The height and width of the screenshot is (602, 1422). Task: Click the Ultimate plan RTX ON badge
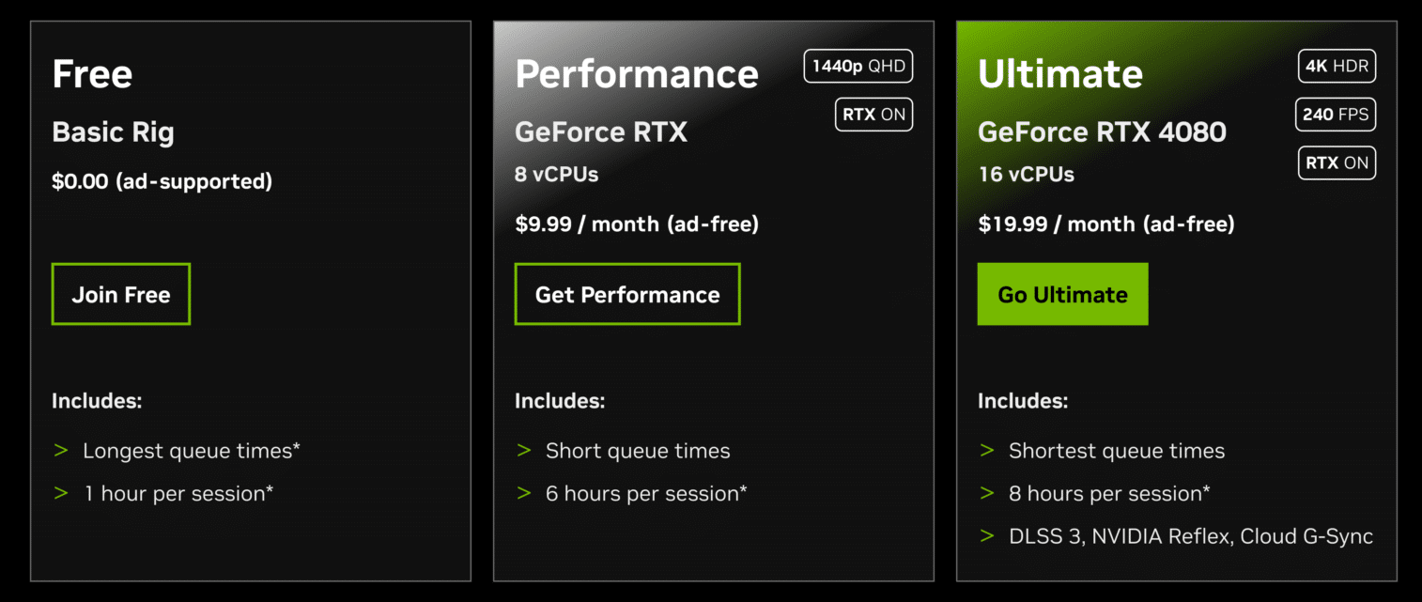tap(1337, 162)
